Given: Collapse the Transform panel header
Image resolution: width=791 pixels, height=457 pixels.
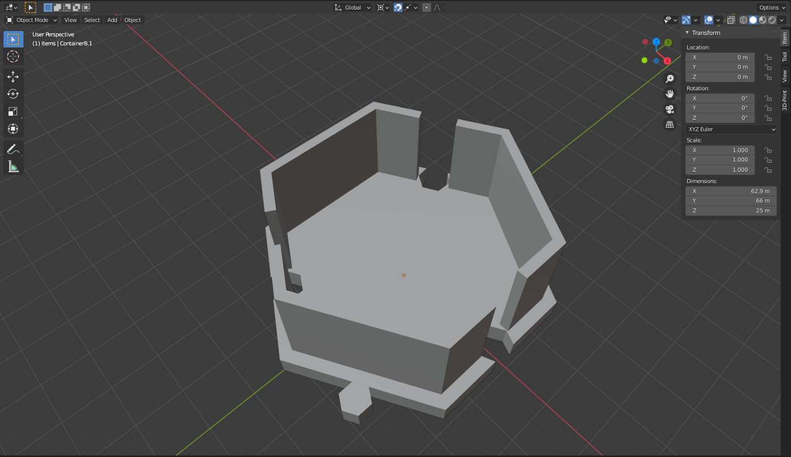Looking at the screenshot, I should tap(687, 32).
